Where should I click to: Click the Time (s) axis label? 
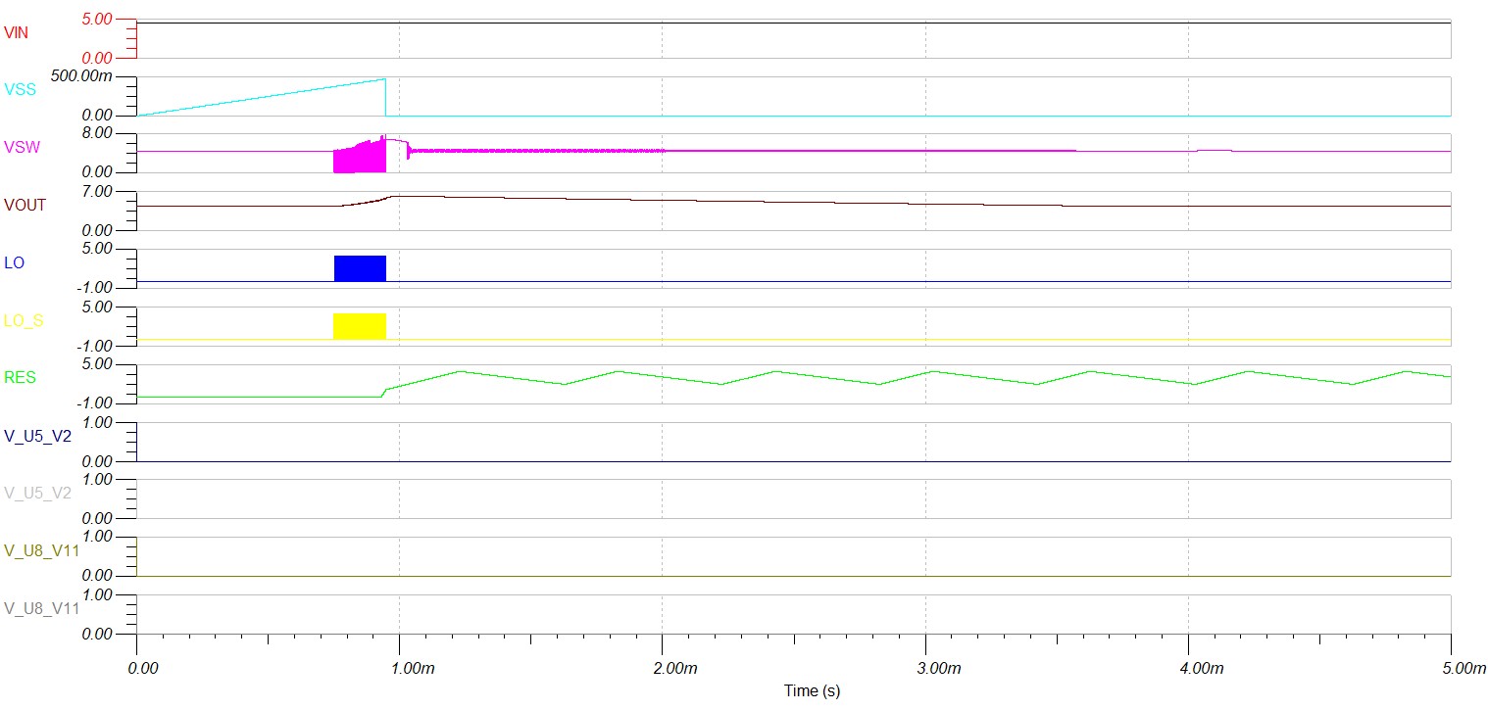(811, 690)
